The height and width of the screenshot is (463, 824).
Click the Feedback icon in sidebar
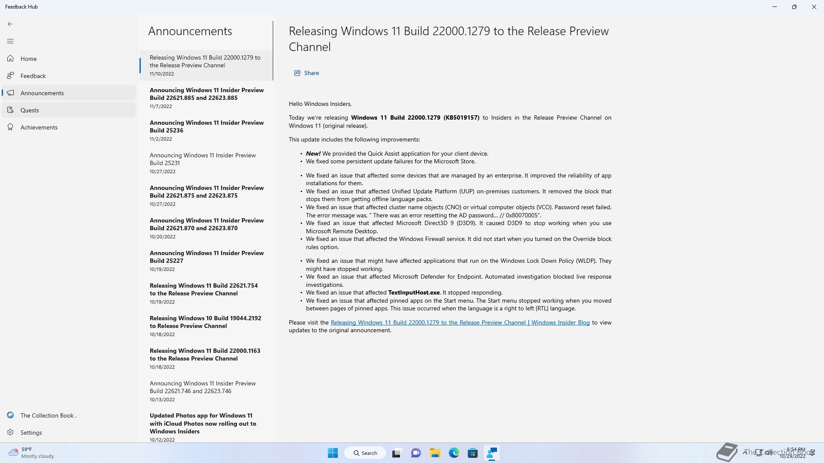10,75
